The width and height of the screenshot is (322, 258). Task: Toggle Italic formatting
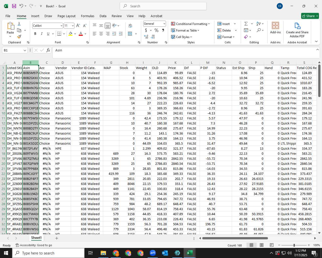42,34
